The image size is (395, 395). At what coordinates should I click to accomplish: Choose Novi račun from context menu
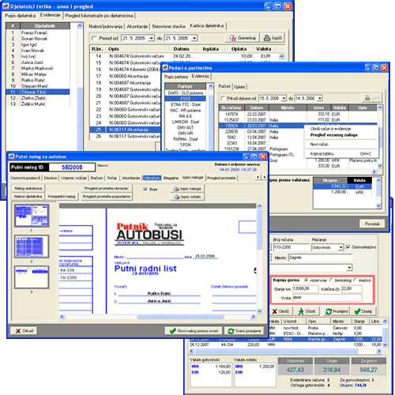tap(319, 145)
